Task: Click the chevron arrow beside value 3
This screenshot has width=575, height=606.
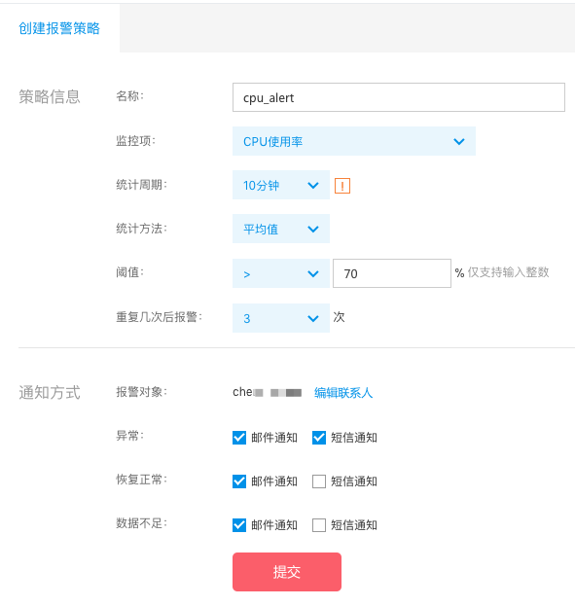Action: pyautogui.click(x=313, y=319)
